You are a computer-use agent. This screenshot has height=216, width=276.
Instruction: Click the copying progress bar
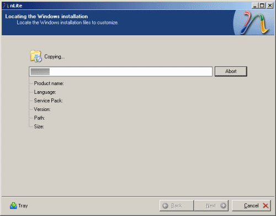click(121, 71)
